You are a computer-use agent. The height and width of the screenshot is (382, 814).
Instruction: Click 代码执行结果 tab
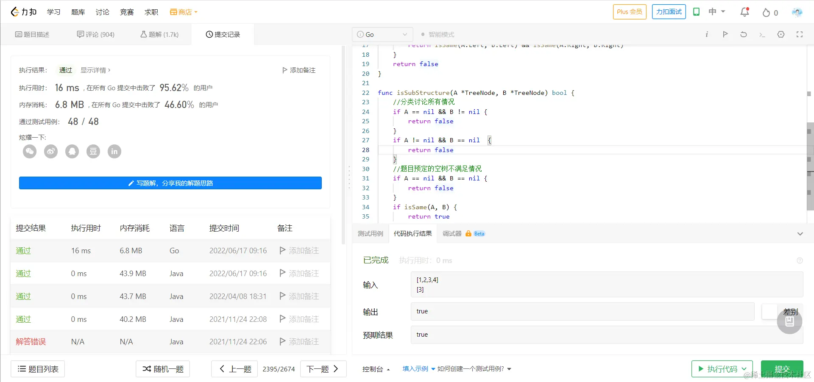click(x=413, y=234)
